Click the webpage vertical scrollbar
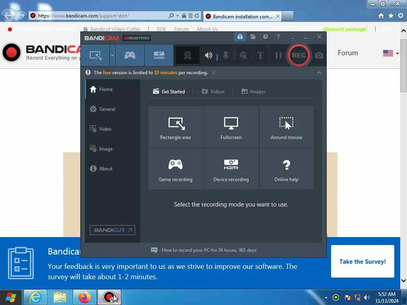407x305 pixels. click(404, 156)
